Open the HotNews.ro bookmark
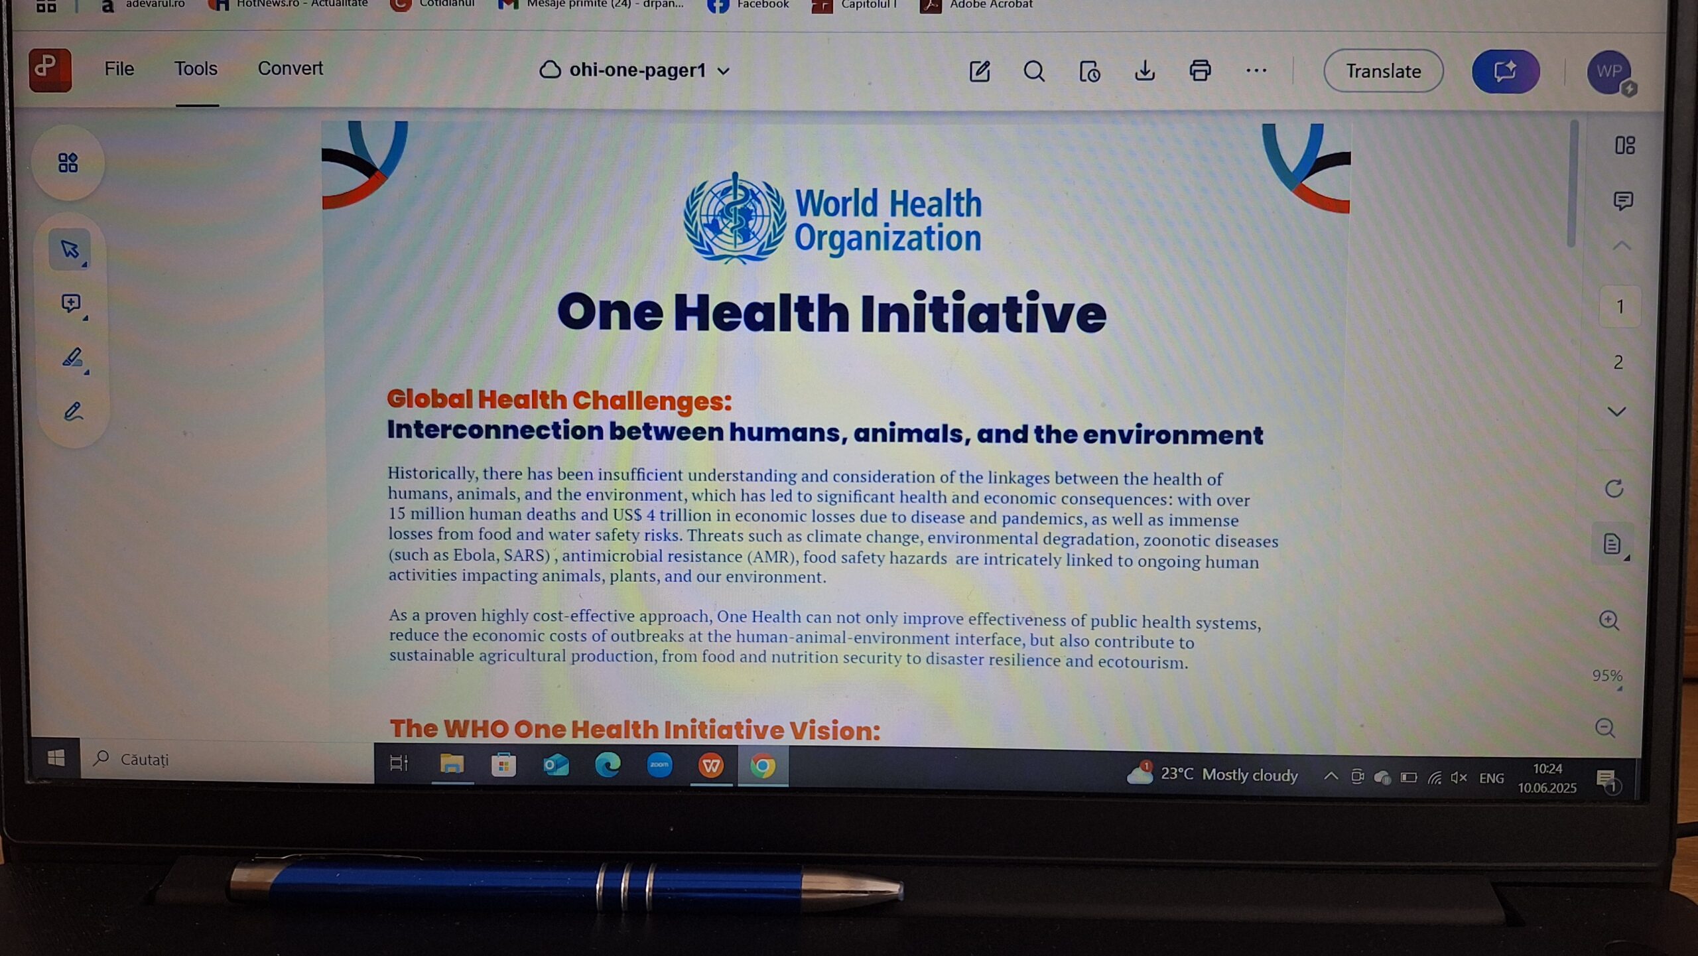Screen dimensions: 1698x956 pyautogui.click(x=288, y=5)
